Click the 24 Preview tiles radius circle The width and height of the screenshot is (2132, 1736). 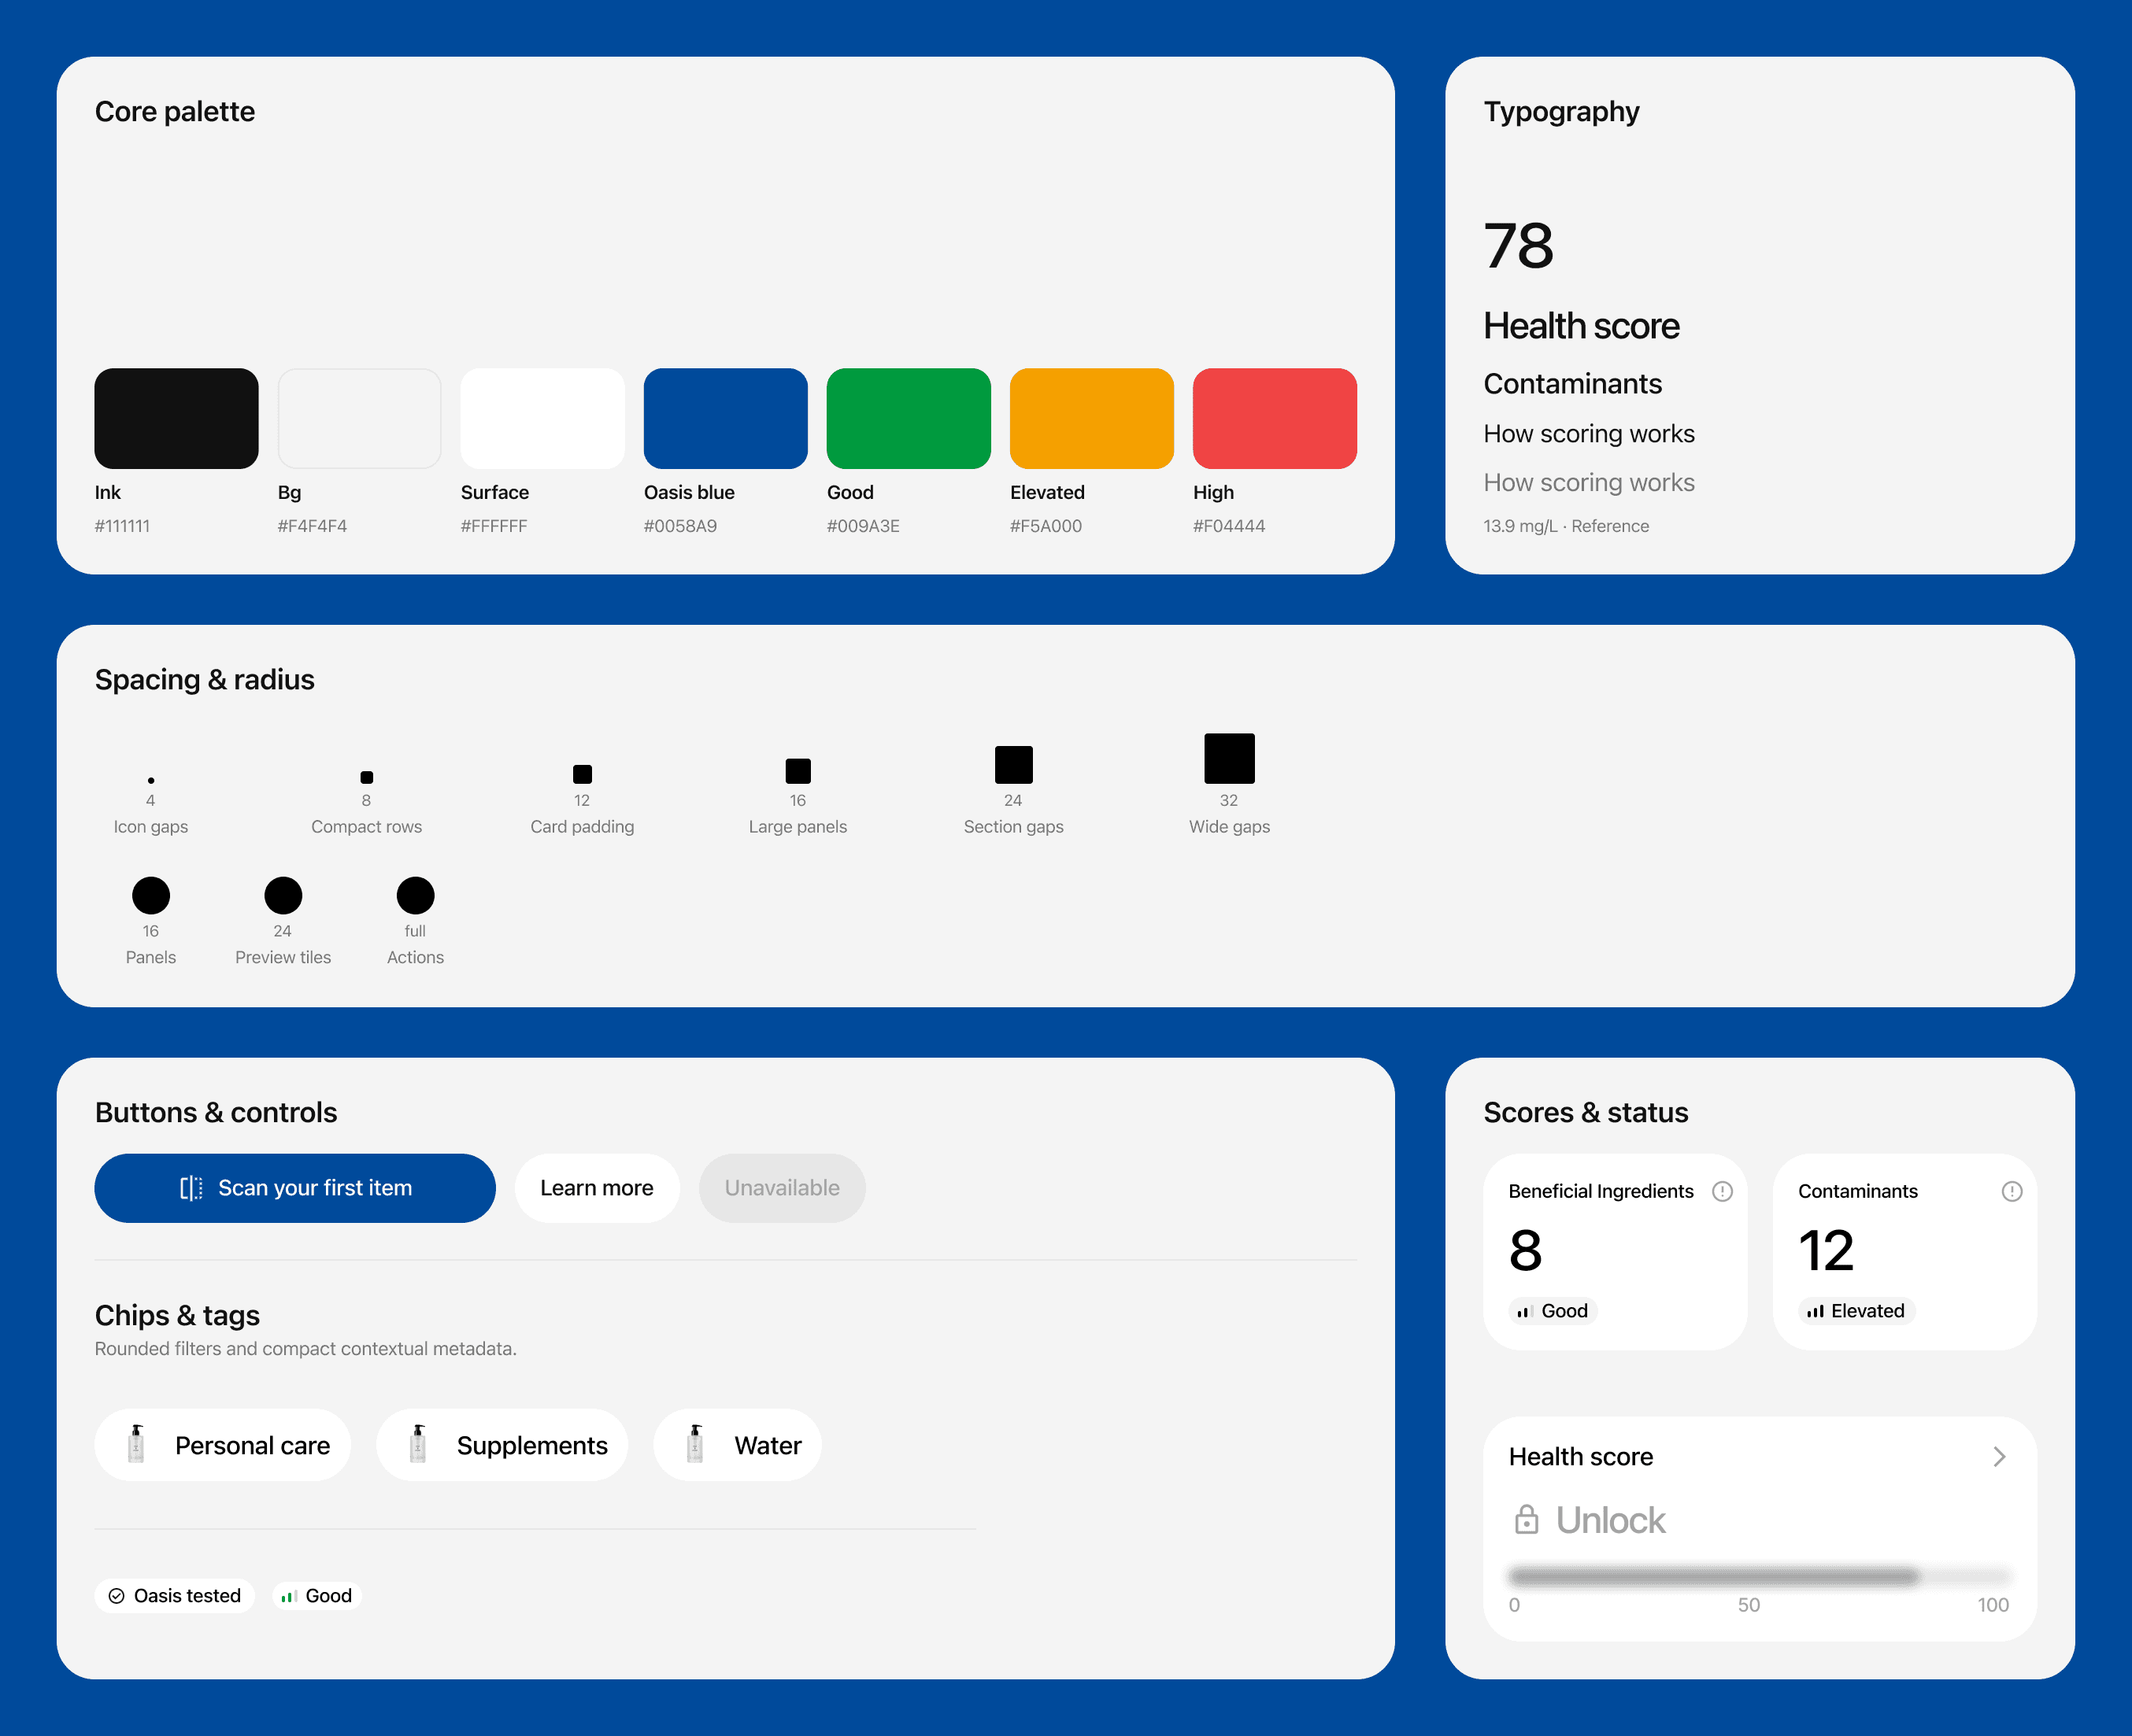(x=283, y=895)
